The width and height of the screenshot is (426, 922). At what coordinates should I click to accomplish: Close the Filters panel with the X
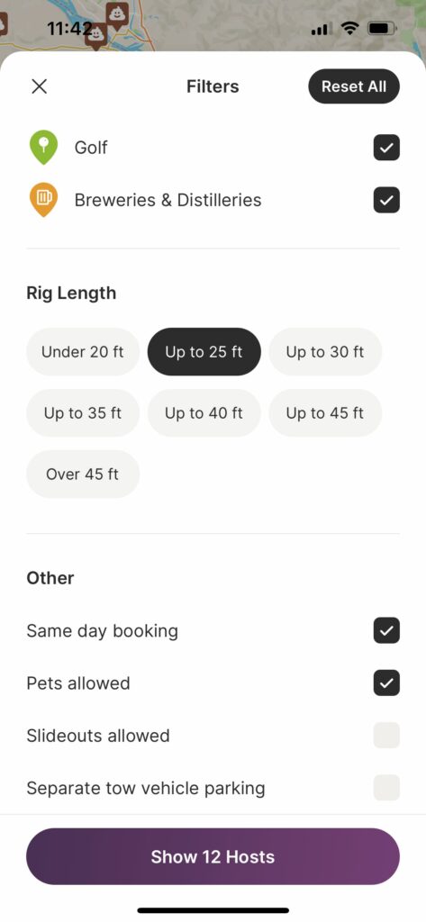pos(39,86)
